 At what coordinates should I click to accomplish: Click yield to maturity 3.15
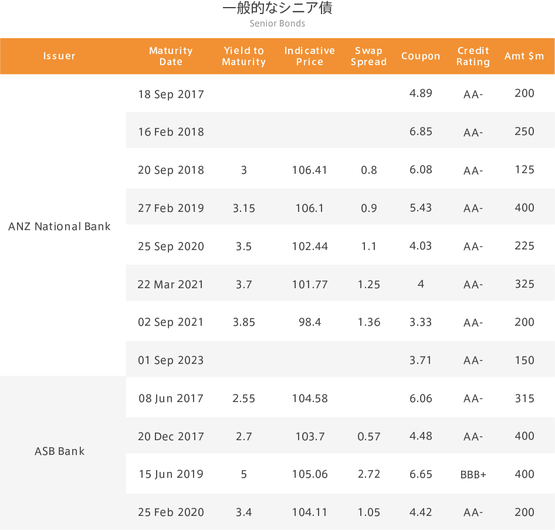click(x=244, y=208)
